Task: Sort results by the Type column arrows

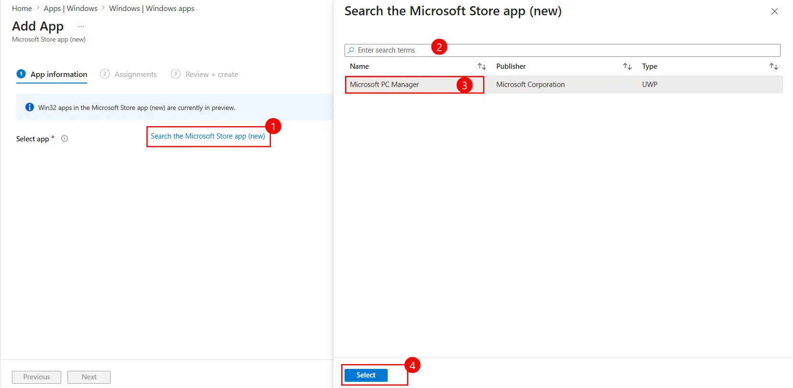Action: [x=773, y=66]
